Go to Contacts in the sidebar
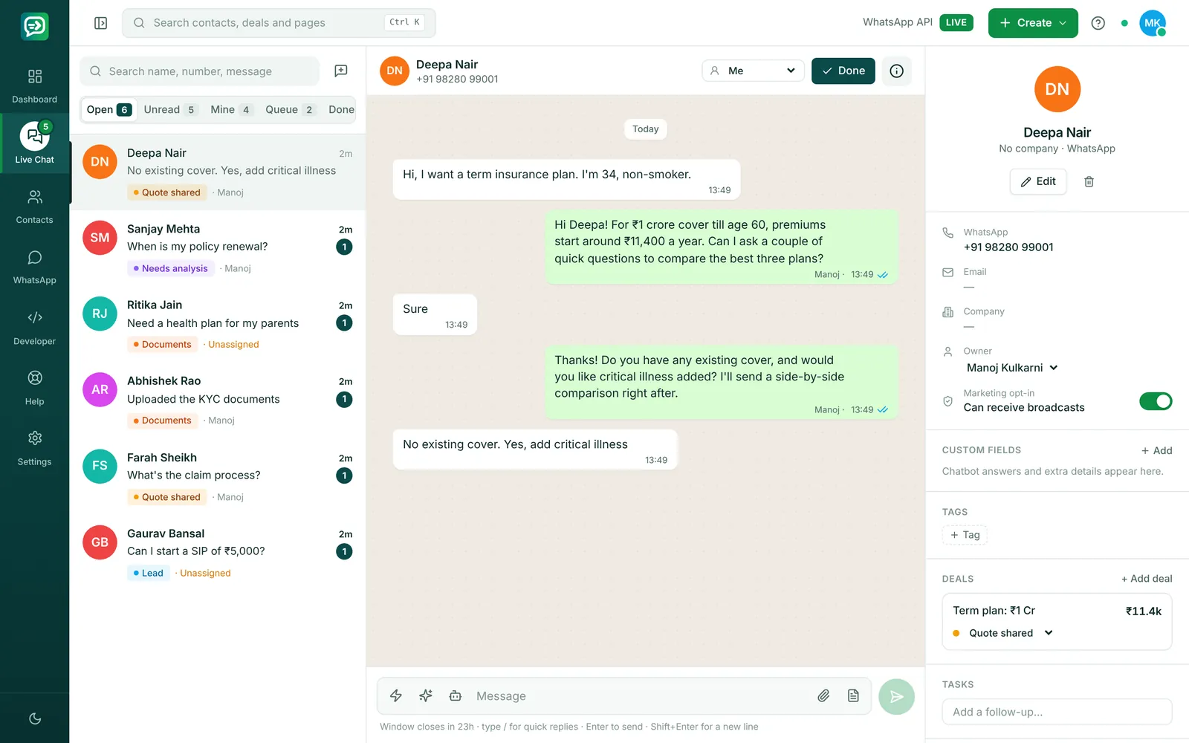The image size is (1189, 743). [34, 207]
